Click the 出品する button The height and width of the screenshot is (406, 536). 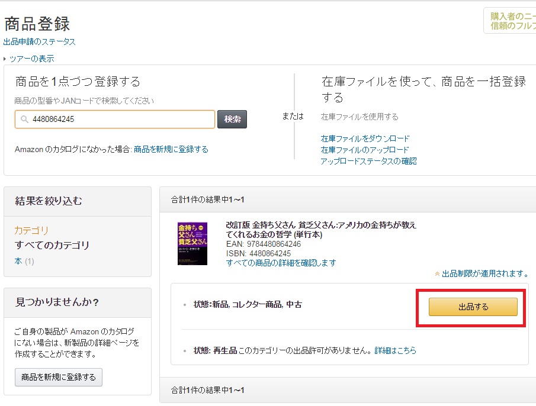coord(473,307)
